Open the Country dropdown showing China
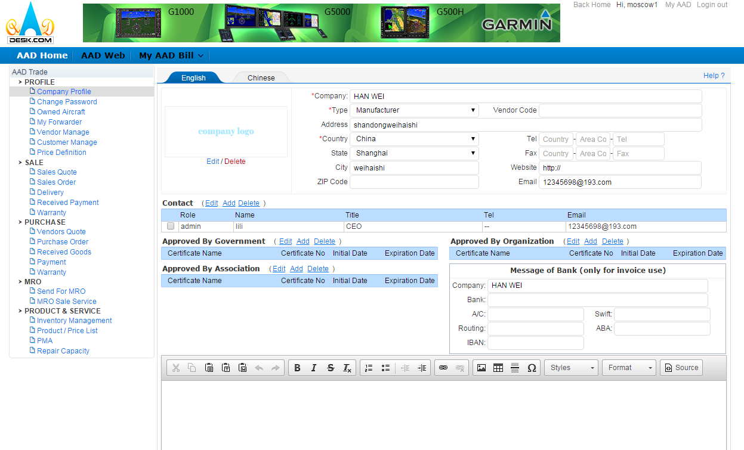The height and width of the screenshot is (450, 744). coord(414,139)
